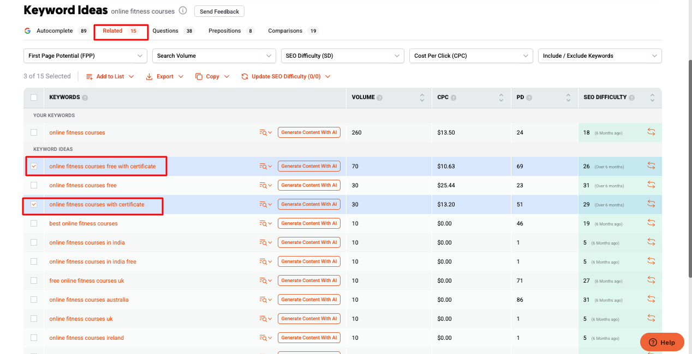Refresh SEO difficulty for free with certificate row
The width and height of the screenshot is (692, 354).
pos(651,166)
